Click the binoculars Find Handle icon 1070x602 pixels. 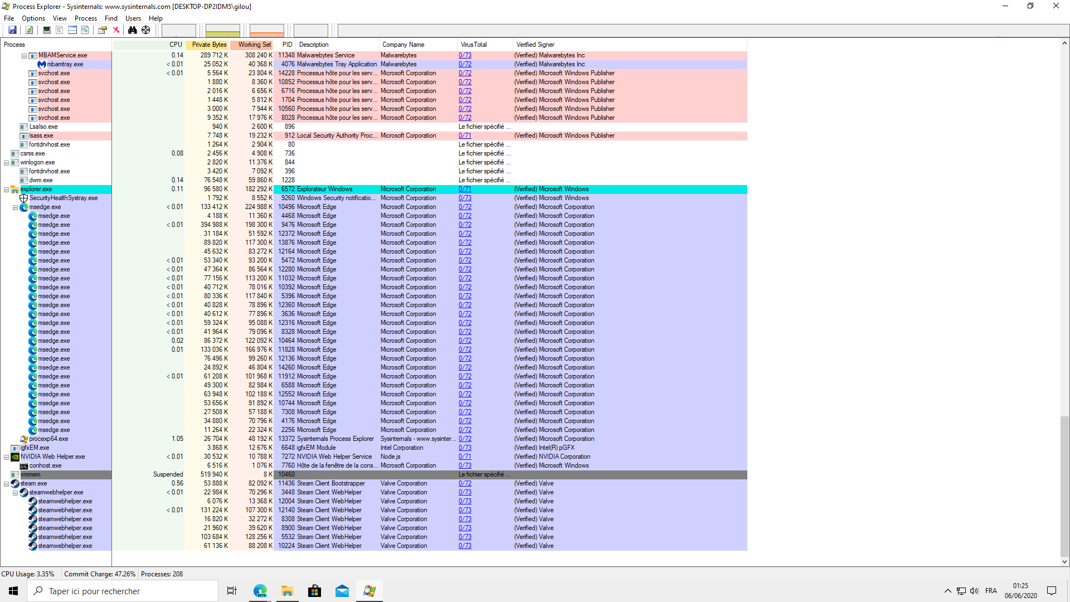(132, 30)
